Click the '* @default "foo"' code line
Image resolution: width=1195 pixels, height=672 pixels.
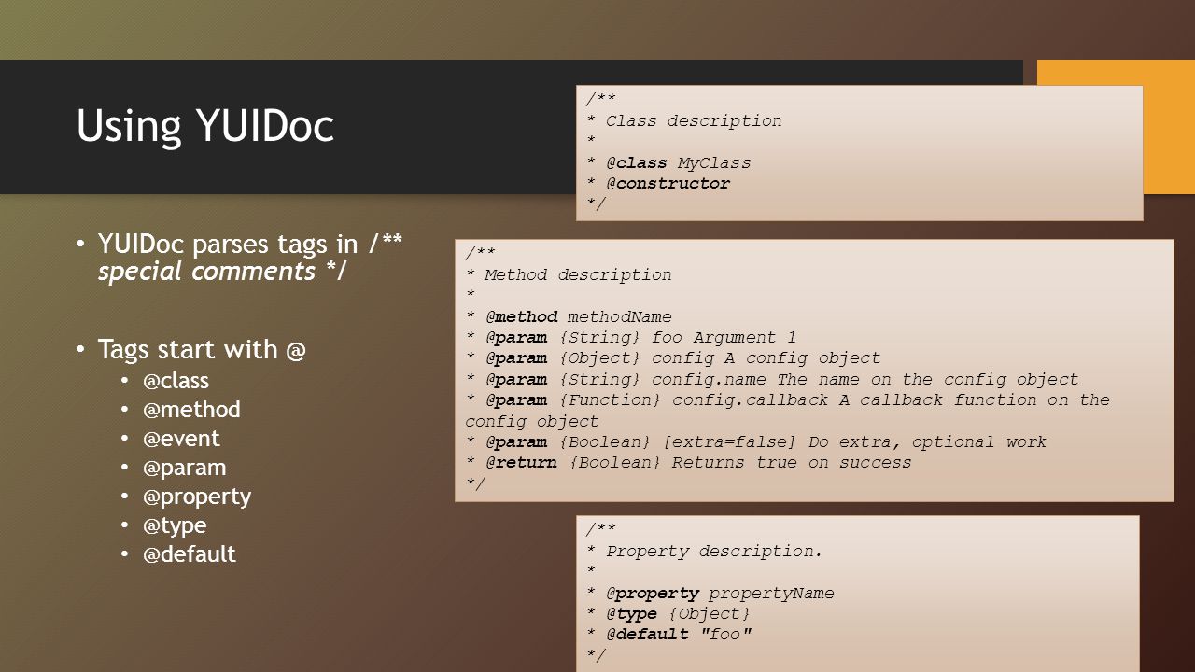(x=670, y=635)
